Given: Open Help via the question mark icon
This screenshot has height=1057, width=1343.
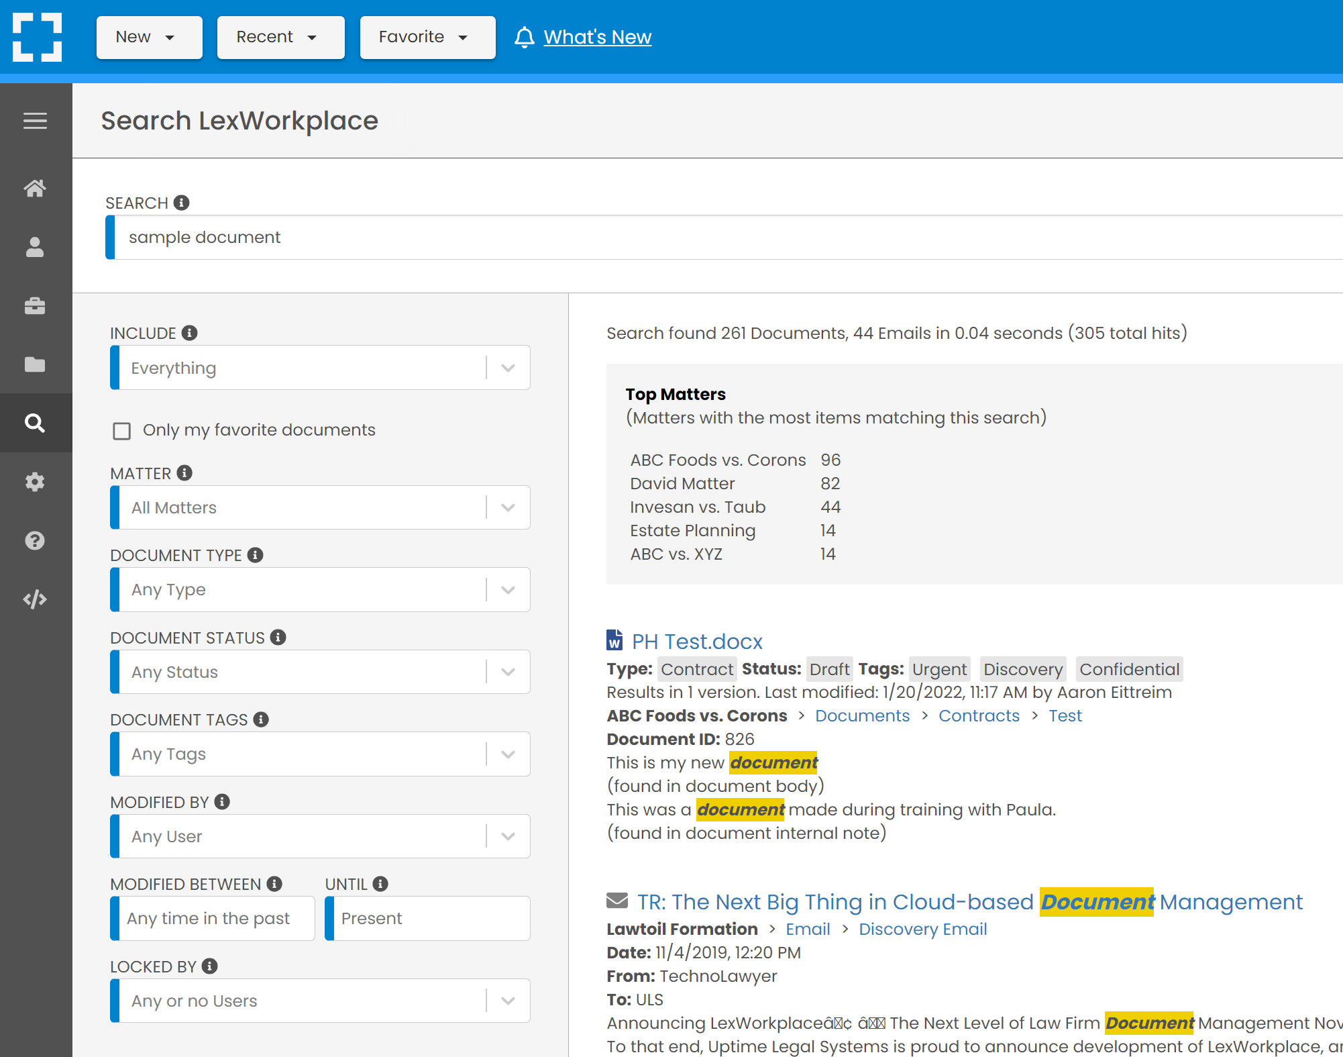Looking at the screenshot, I should click(x=35, y=540).
